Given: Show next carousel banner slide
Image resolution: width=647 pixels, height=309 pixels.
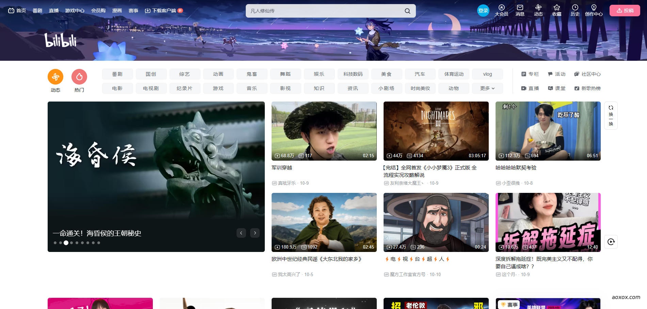Looking at the screenshot, I should coord(255,233).
